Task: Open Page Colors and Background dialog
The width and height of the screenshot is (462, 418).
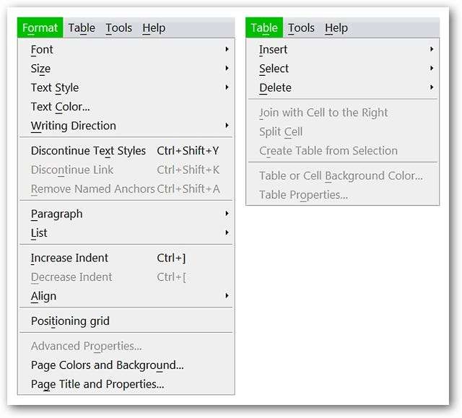Action: click(107, 365)
